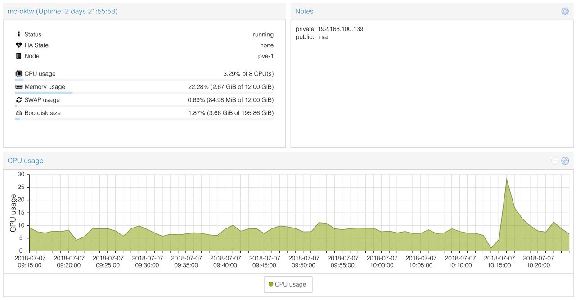Click the private IP 192.168.100.139 note line
Screen dimensions: 576x300
[329, 29]
